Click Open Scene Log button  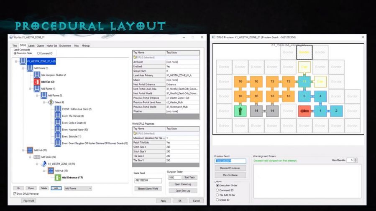click(x=183, y=184)
